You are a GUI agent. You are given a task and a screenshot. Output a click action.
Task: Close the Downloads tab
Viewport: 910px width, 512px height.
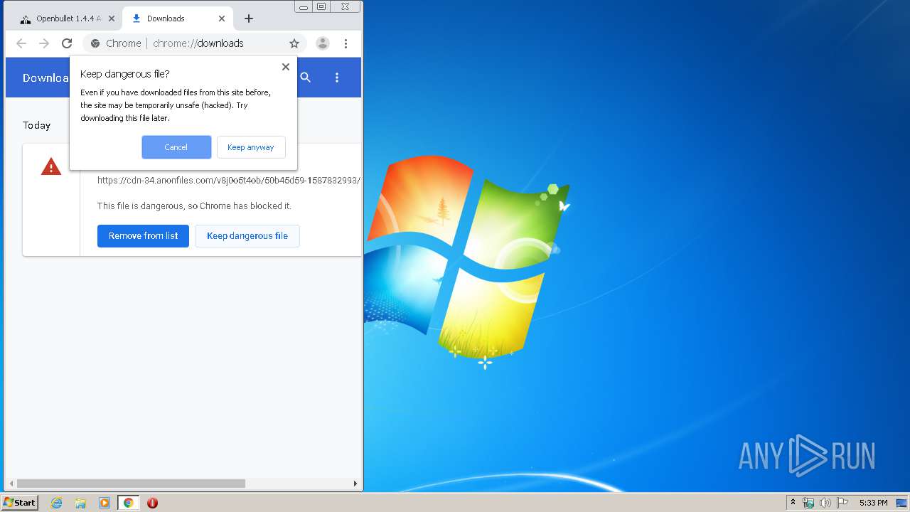pyautogui.click(x=222, y=18)
